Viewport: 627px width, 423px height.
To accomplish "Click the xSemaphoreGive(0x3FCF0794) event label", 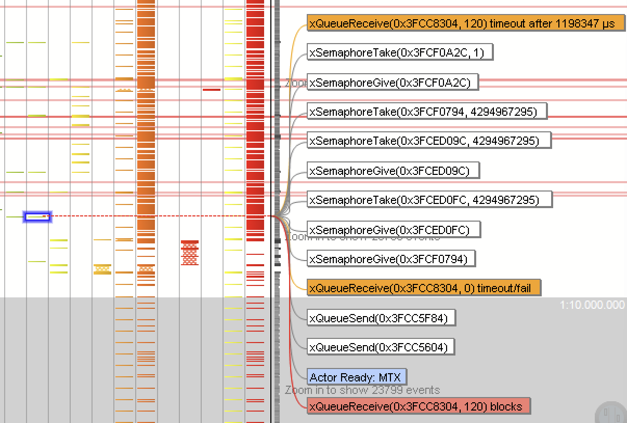I will click(390, 258).
